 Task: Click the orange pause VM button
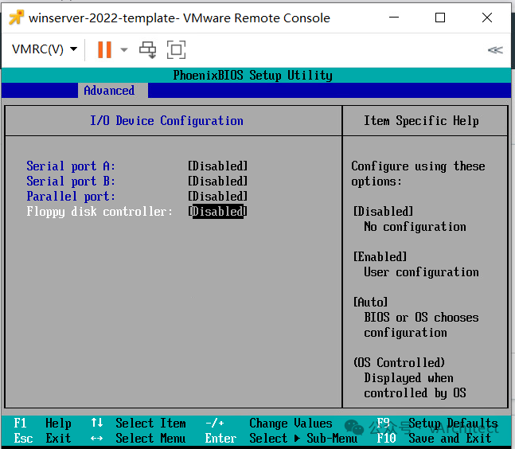[104, 49]
